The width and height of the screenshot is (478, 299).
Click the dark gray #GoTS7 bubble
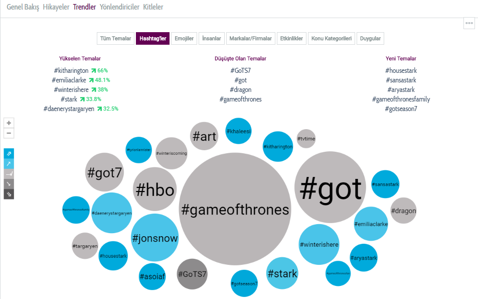tap(192, 274)
